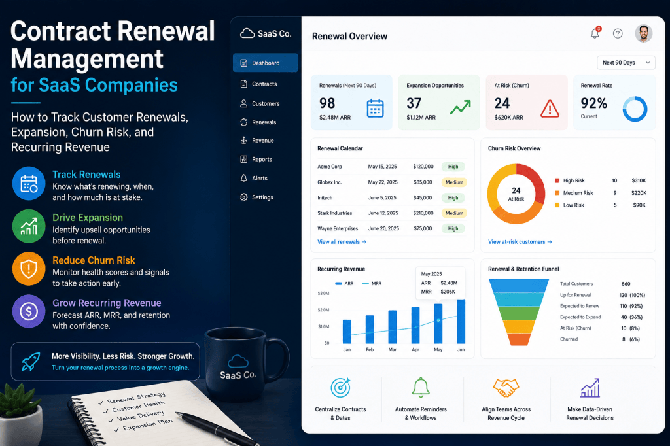
Task: Click the Align Teams handshake icon
Action: (x=506, y=388)
